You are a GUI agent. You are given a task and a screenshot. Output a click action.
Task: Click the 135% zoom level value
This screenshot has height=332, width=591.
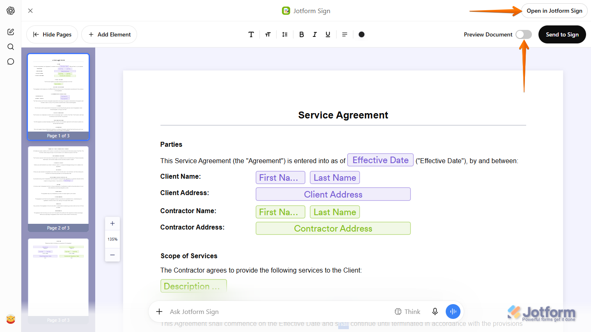[112, 239]
